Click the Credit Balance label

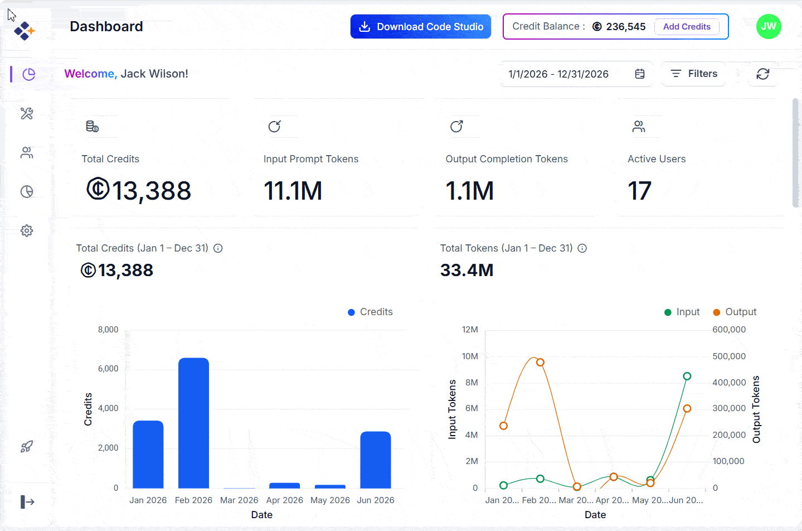click(x=548, y=26)
